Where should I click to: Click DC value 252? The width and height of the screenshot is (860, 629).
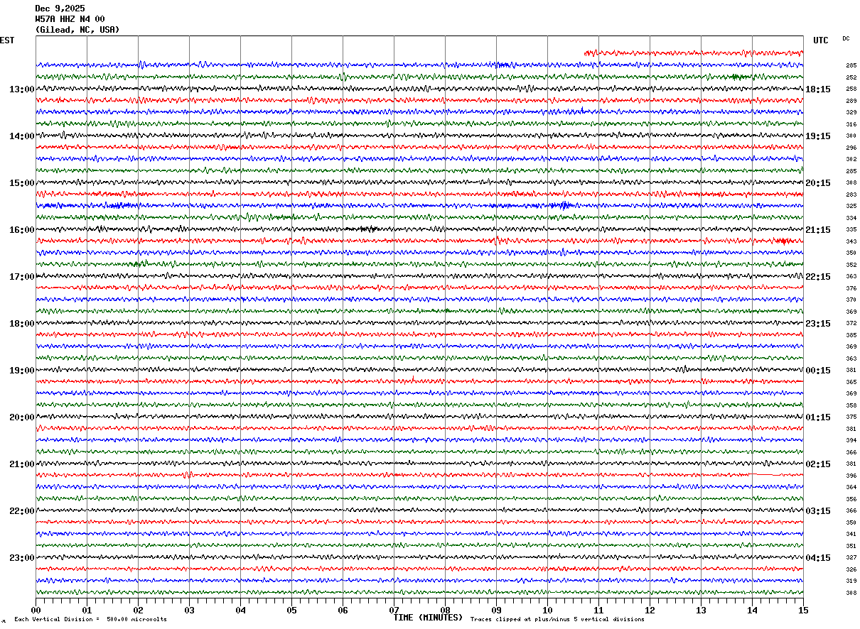[x=851, y=77]
